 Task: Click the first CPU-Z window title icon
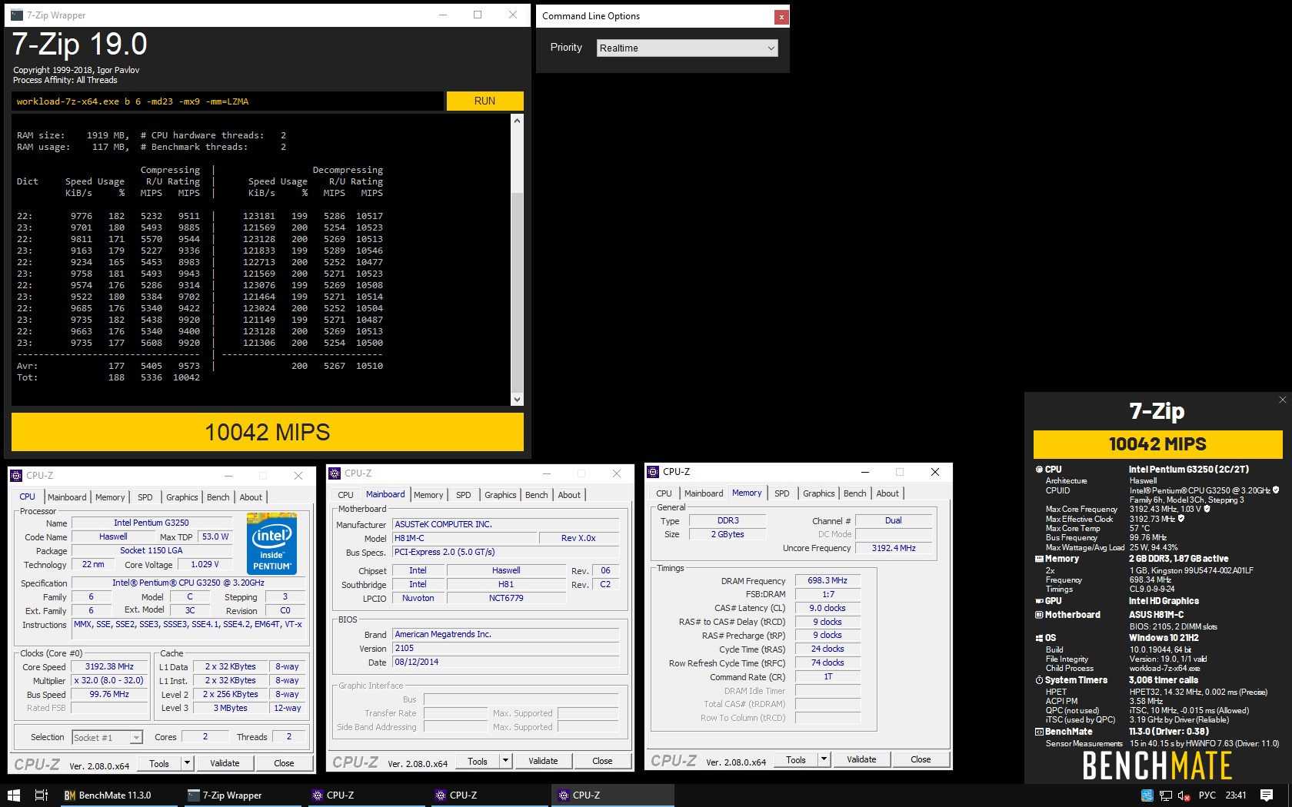click(x=16, y=476)
